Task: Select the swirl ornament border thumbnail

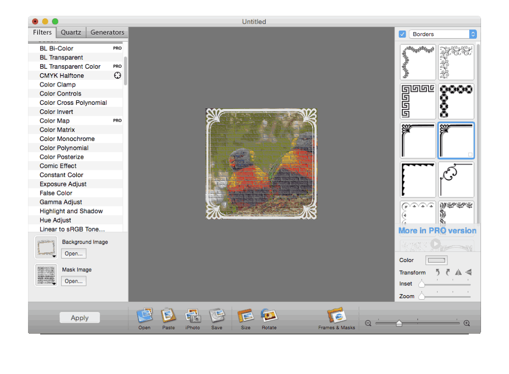Action: click(x=456, y=62)
